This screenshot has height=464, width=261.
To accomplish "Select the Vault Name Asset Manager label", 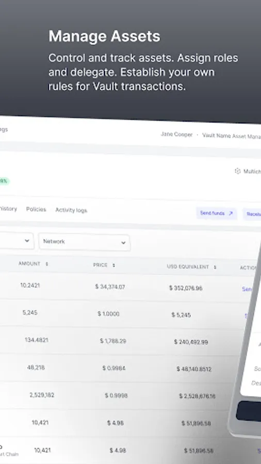I will coord(232,136).
